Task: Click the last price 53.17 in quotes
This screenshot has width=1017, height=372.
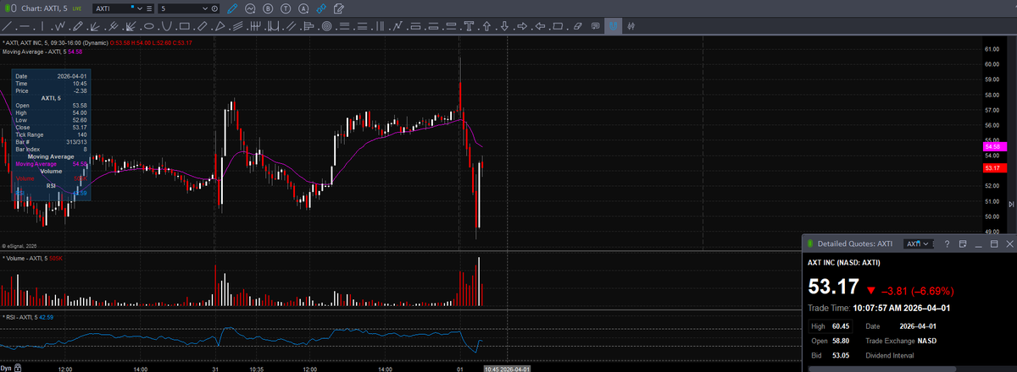Action: coord(832,288)
